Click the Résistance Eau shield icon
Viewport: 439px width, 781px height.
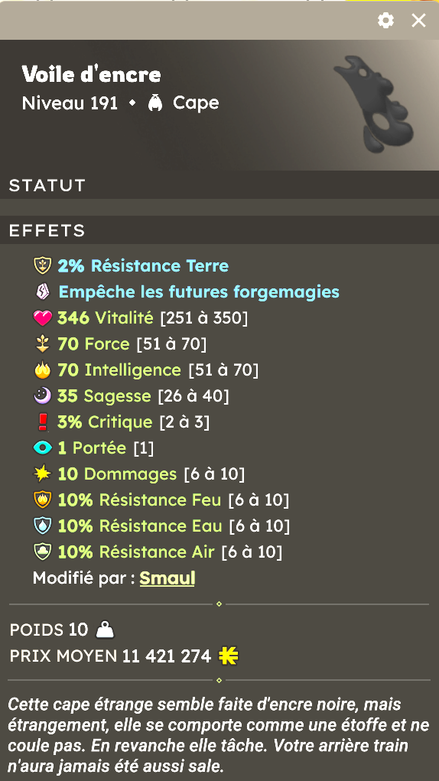pos(42,526)
